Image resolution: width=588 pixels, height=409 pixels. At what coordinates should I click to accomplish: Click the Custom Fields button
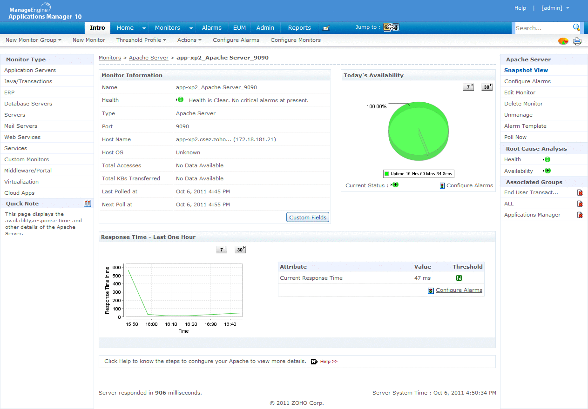(308, 217)
